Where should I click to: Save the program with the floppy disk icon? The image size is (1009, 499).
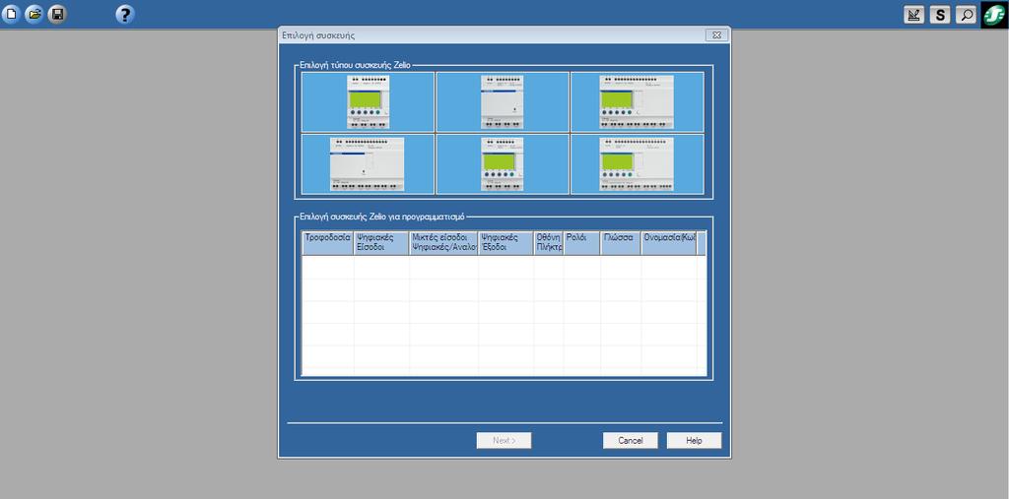[x=57, y=14]
